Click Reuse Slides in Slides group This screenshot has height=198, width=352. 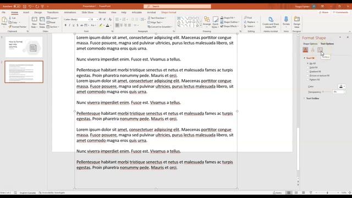click(x=42, y=23)
